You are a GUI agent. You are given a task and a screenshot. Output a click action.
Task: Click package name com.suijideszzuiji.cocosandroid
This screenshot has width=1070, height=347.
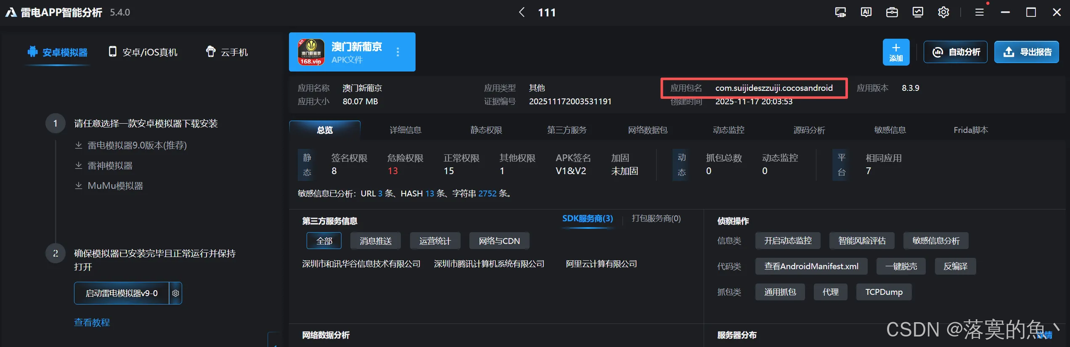coord(774,88)
